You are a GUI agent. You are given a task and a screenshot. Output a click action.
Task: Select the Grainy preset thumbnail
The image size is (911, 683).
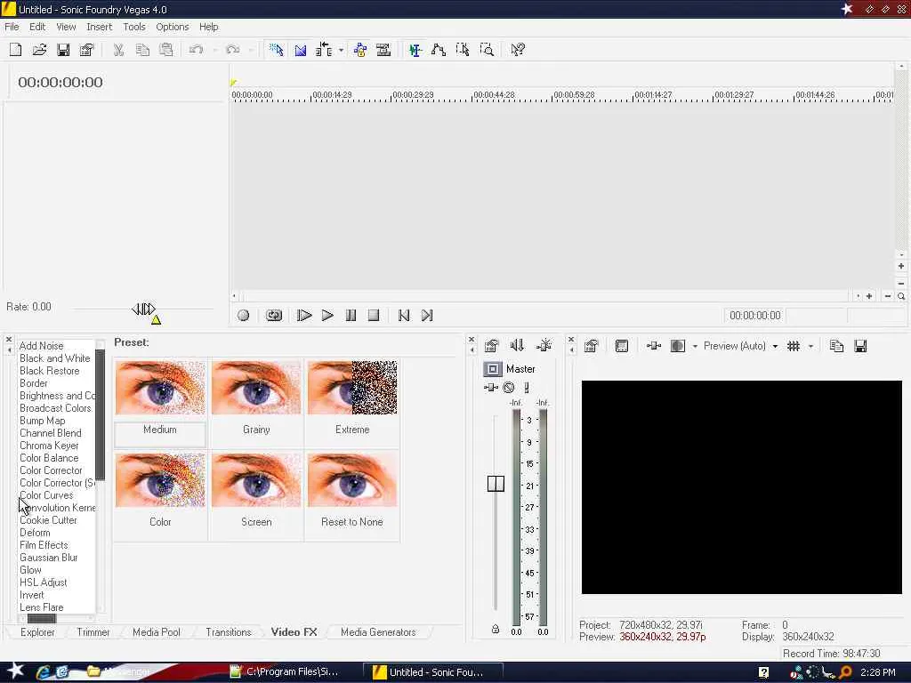(x=256, y=388)
